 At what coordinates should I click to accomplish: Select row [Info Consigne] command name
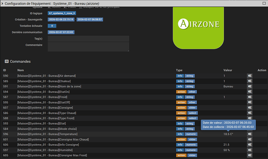(x=48, y=145)
